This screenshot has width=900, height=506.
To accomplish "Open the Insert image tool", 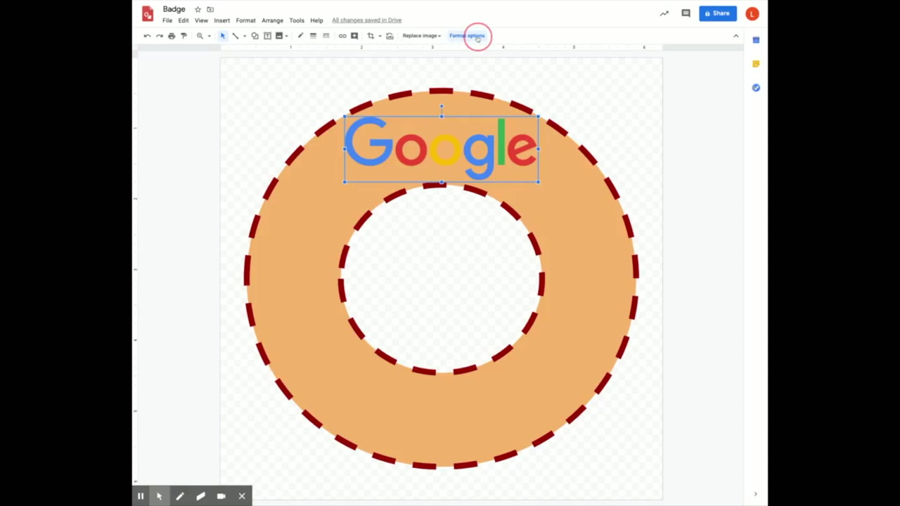I will pos(278,36).
